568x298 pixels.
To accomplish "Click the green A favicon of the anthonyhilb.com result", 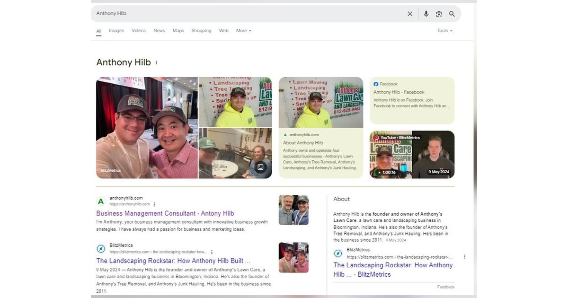I will pos(101,201).
